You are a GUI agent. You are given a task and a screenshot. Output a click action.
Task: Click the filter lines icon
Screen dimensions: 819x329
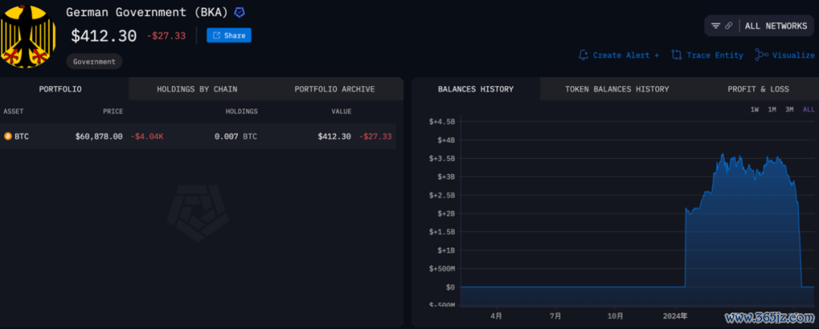716,26
